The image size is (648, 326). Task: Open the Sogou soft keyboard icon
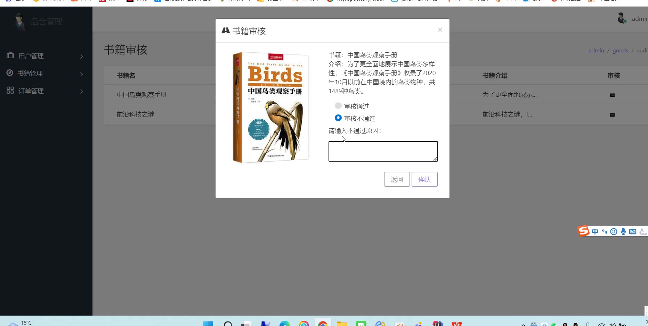(633, 232)
